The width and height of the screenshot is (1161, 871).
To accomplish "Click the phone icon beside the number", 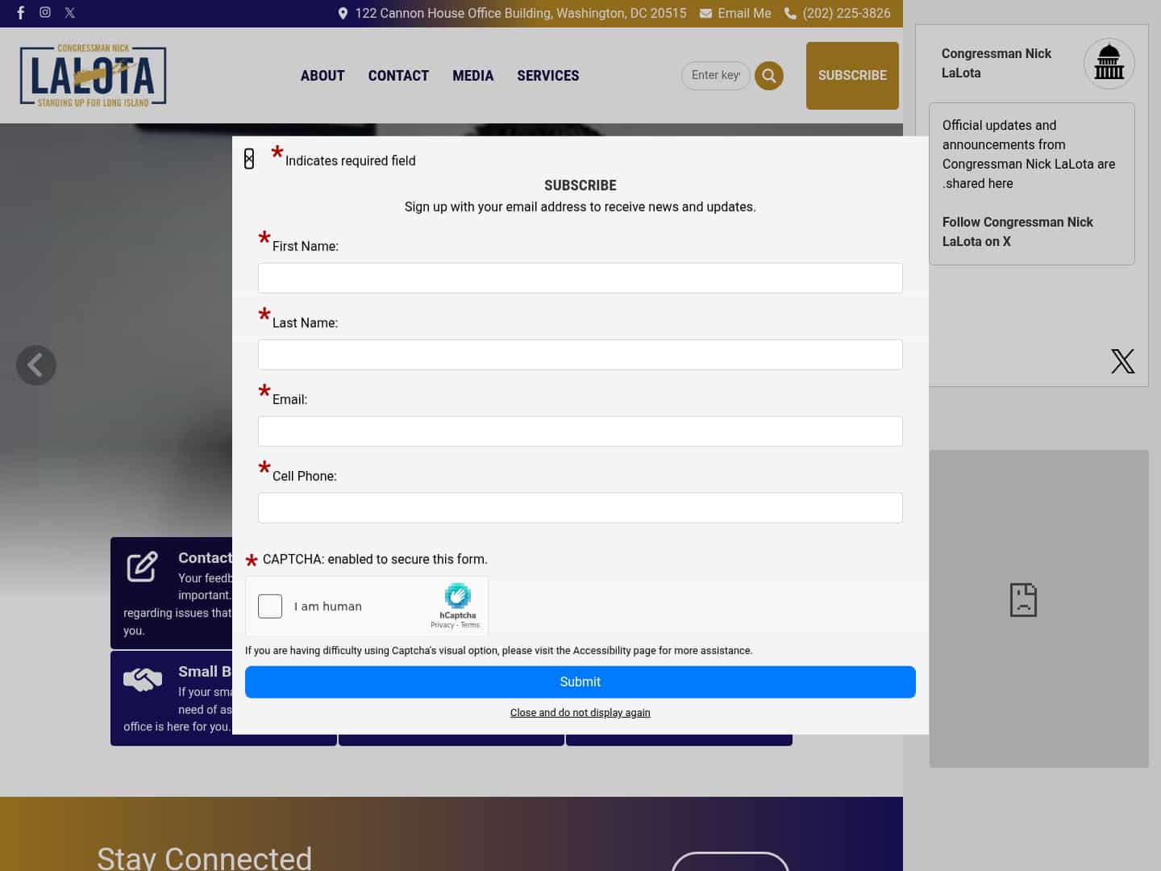I will tap(790, 14).
